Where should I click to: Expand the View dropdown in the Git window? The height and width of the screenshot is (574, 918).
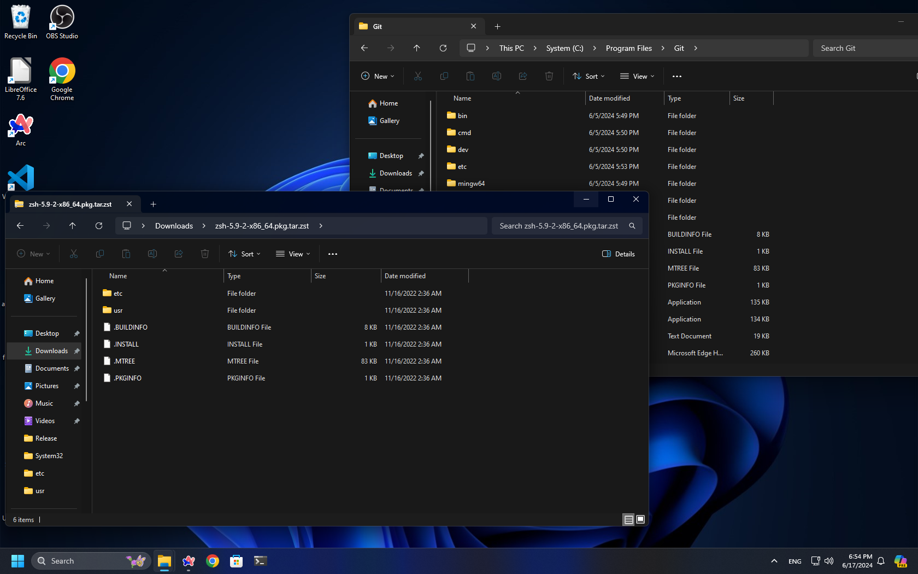tap(637, 76)
